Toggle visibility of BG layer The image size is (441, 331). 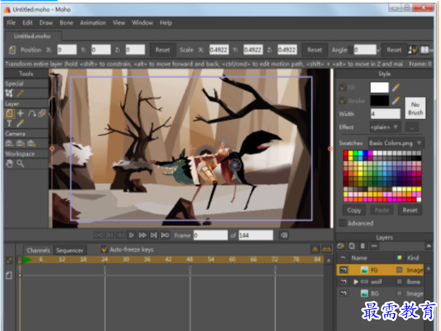pos(344,293)
